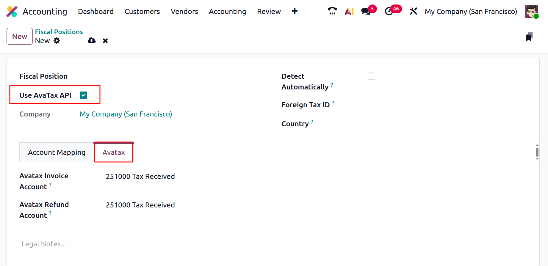548x266 pixels.
Task: Open the AI assistant icon
Action: pyautogui.click(x=349, y=12)
